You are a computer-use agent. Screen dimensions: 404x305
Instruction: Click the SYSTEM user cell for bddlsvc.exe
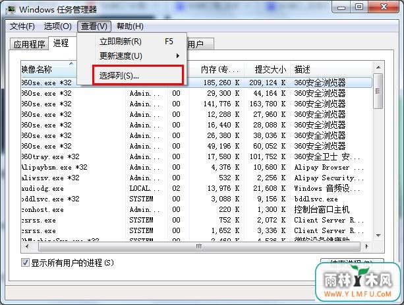click(142, 199)
